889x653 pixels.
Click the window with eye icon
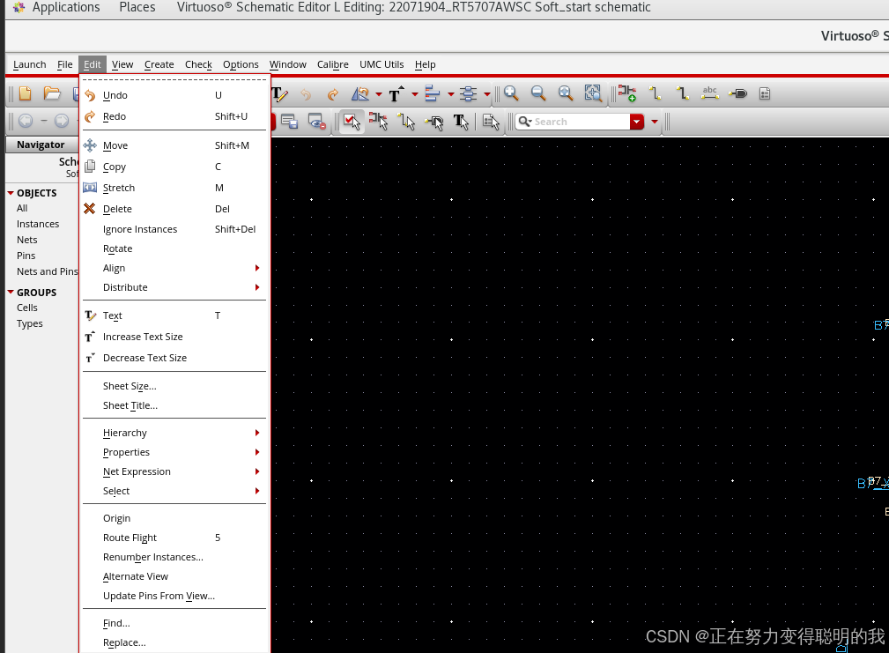coord(317,122)
